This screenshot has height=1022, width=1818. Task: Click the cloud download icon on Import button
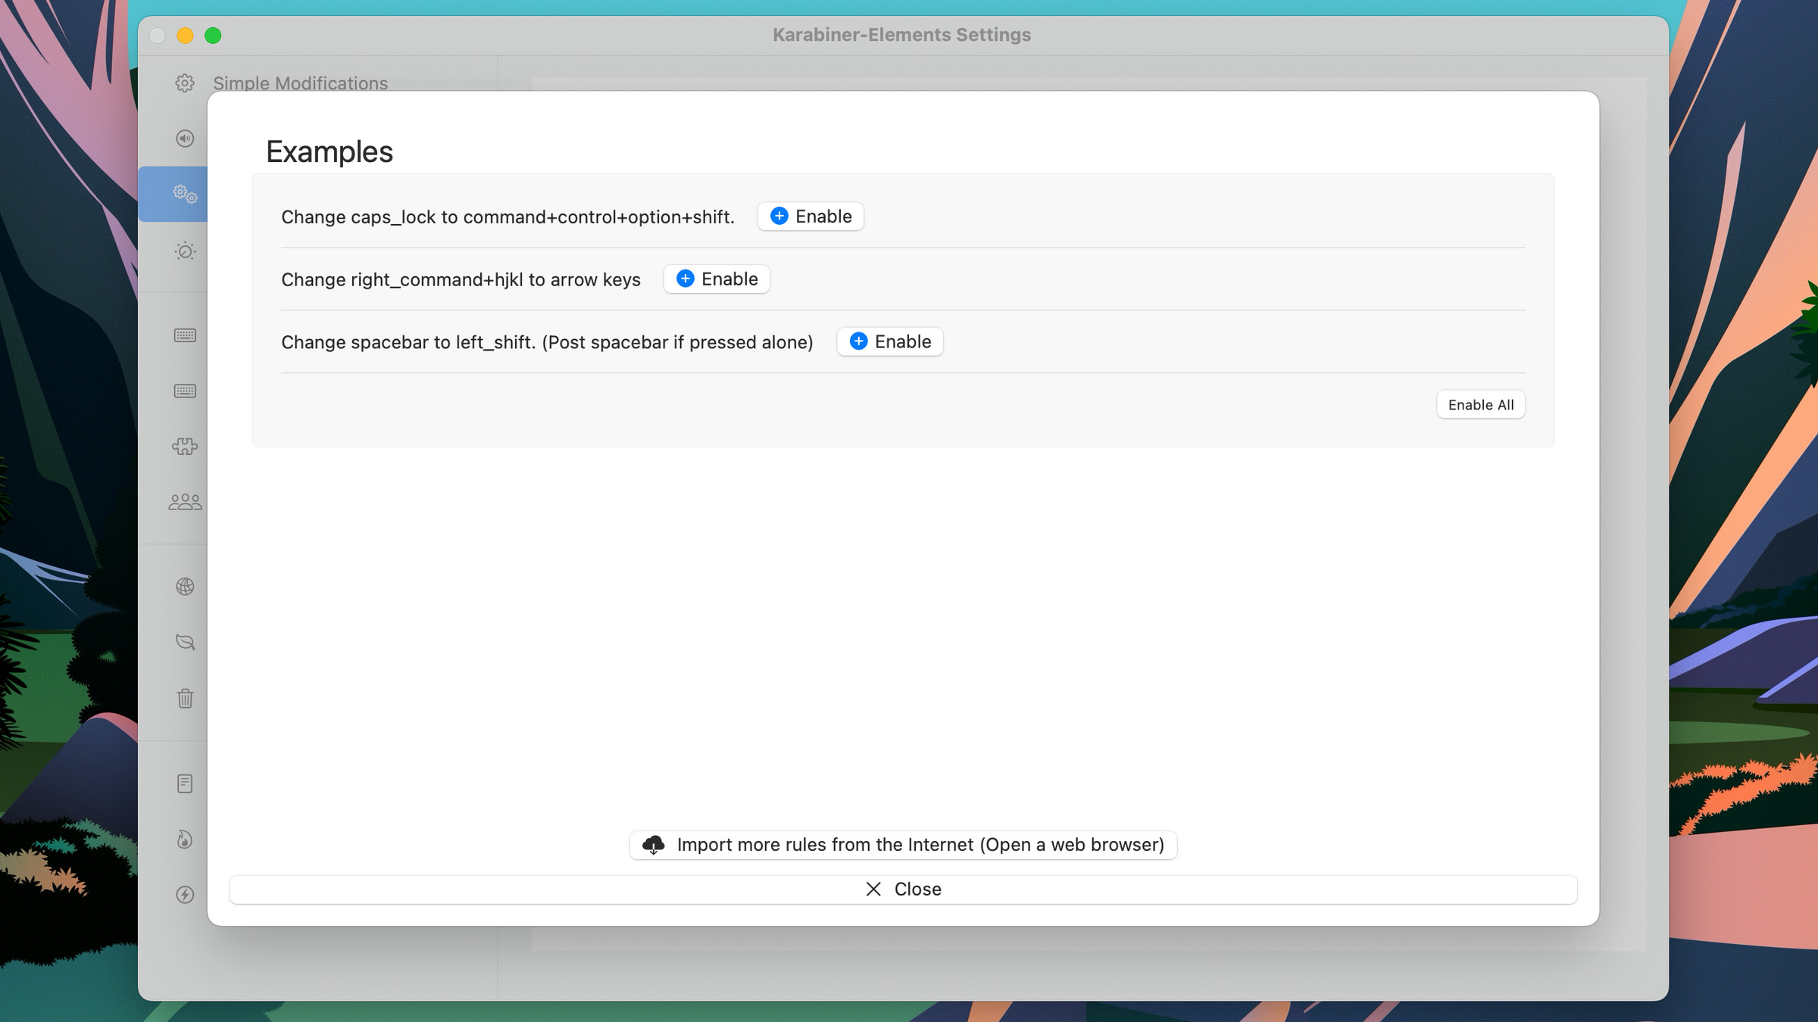coord(654,845)
